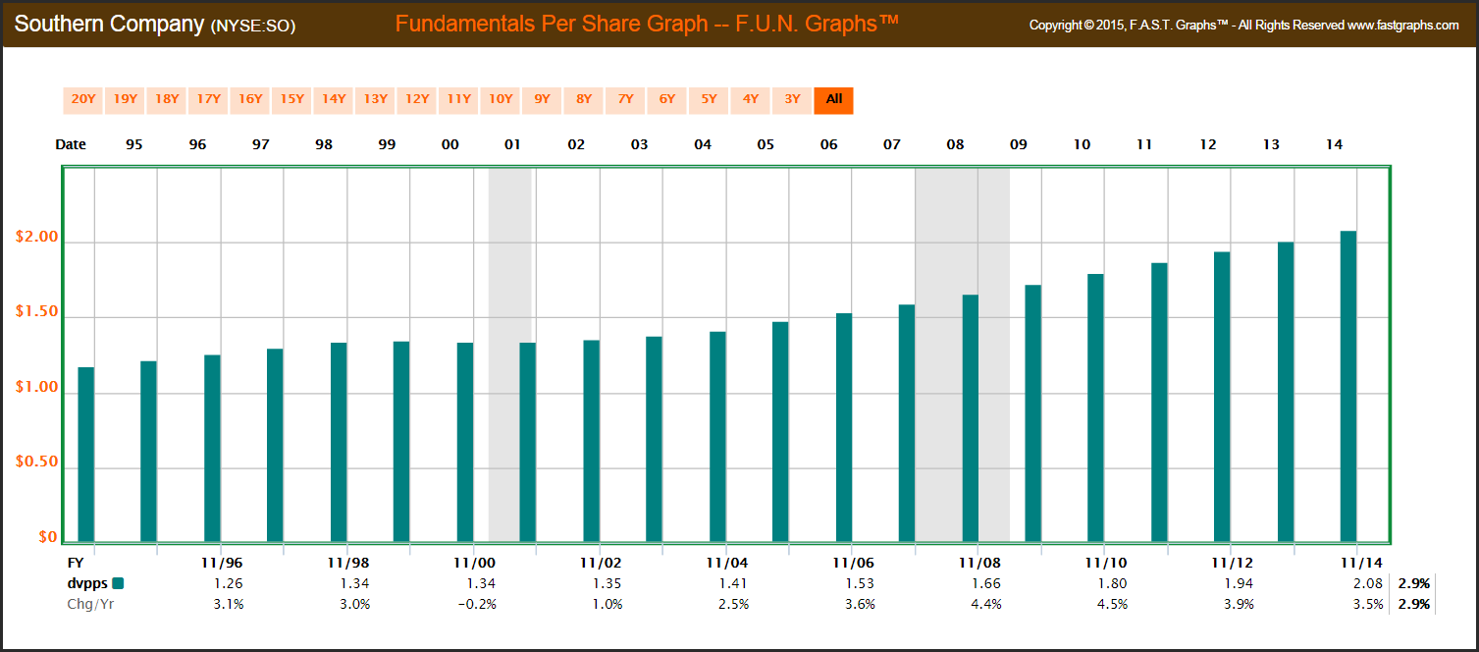Switch to the 19Y time range
The image size is (1479, 652).
click(x=125, y=99)
